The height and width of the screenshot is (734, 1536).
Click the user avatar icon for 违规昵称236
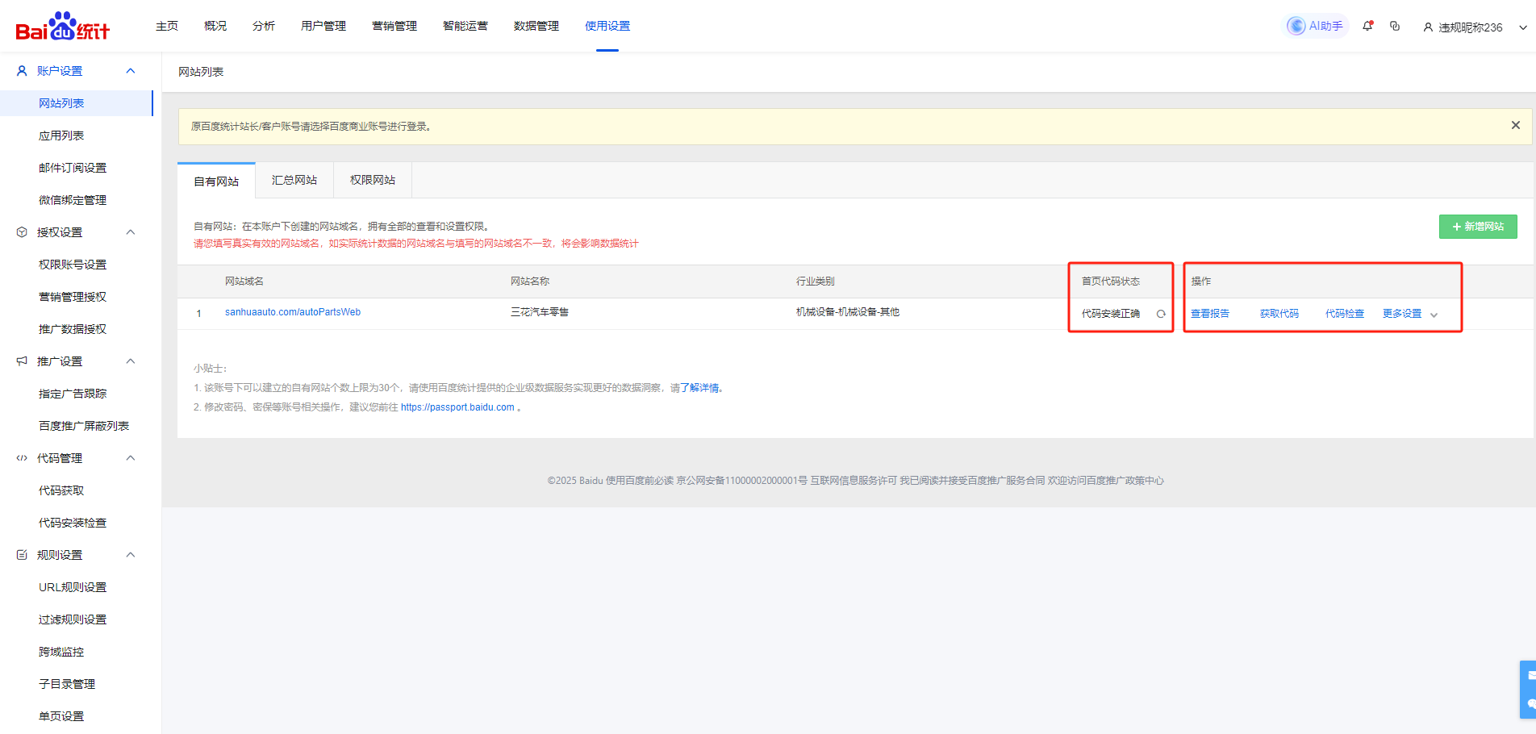pyautogui.click(x=1428, y=27)
